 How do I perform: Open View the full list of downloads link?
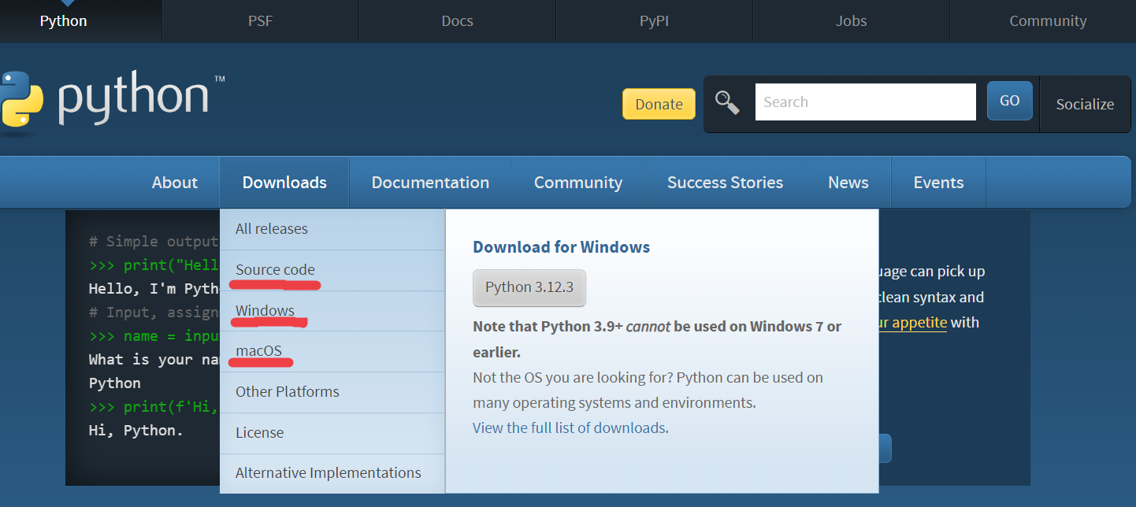click(x=570, y=428)
